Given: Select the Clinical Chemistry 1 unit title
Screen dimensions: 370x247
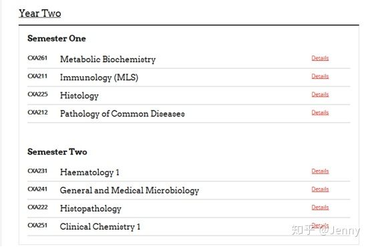Looking at the screenshot, I should (x=100, y=226).
